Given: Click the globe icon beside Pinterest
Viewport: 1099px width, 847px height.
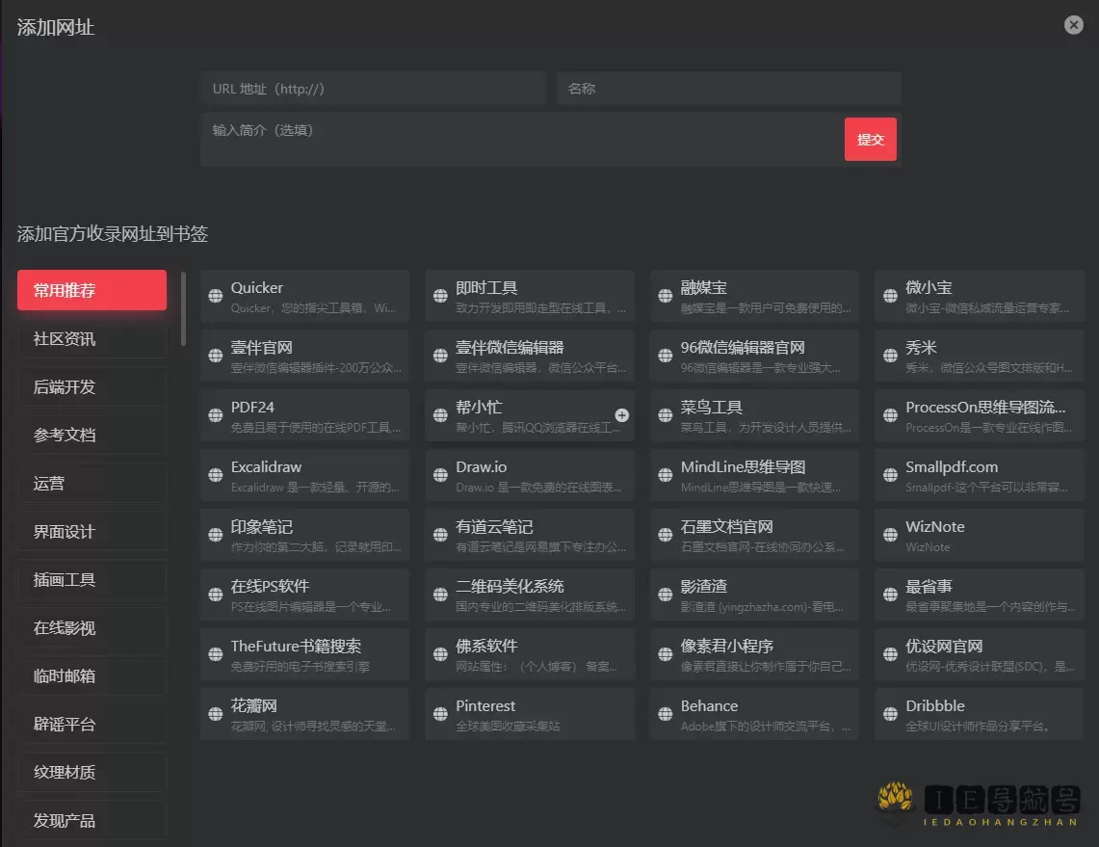Looking at the screenshot, I should coord(440,714).
